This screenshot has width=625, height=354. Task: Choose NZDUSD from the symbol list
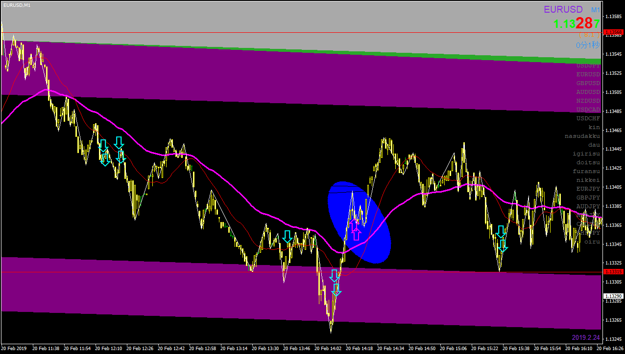click(588, 101)
